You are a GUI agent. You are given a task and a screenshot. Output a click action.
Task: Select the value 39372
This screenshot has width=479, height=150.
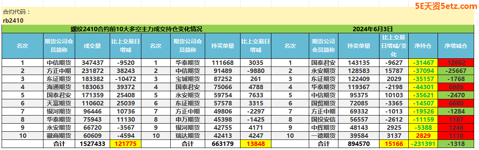tap(125, 87)
